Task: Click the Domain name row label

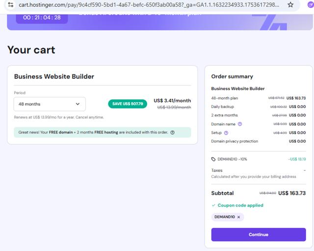Action: pos(223,124)
